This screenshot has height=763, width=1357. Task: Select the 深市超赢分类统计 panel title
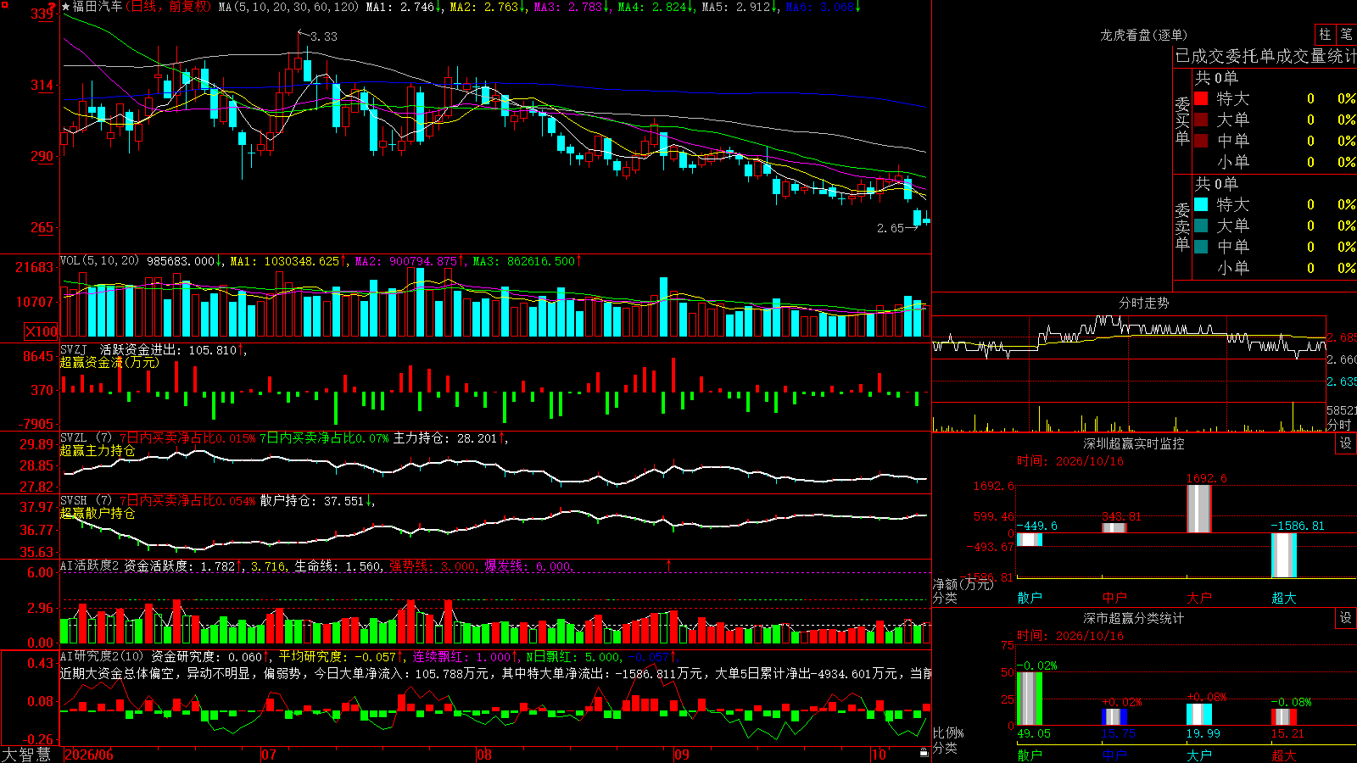coord(1133,618)
